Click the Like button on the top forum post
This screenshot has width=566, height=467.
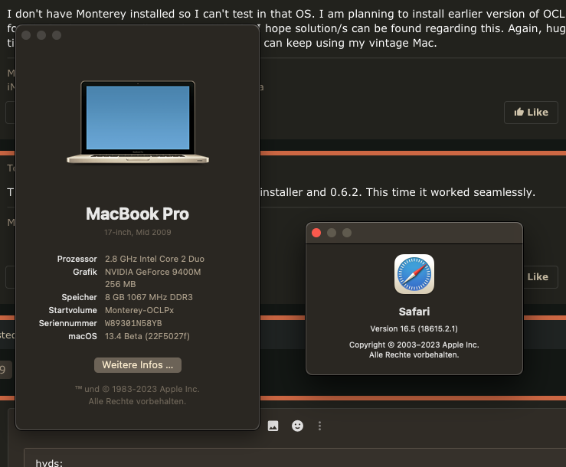[531, 113]
